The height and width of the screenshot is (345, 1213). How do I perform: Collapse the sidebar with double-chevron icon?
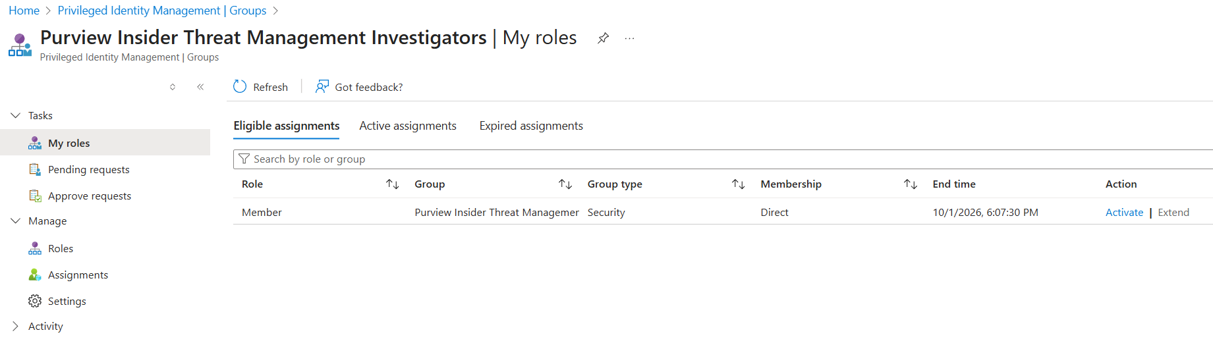(200, 87)
